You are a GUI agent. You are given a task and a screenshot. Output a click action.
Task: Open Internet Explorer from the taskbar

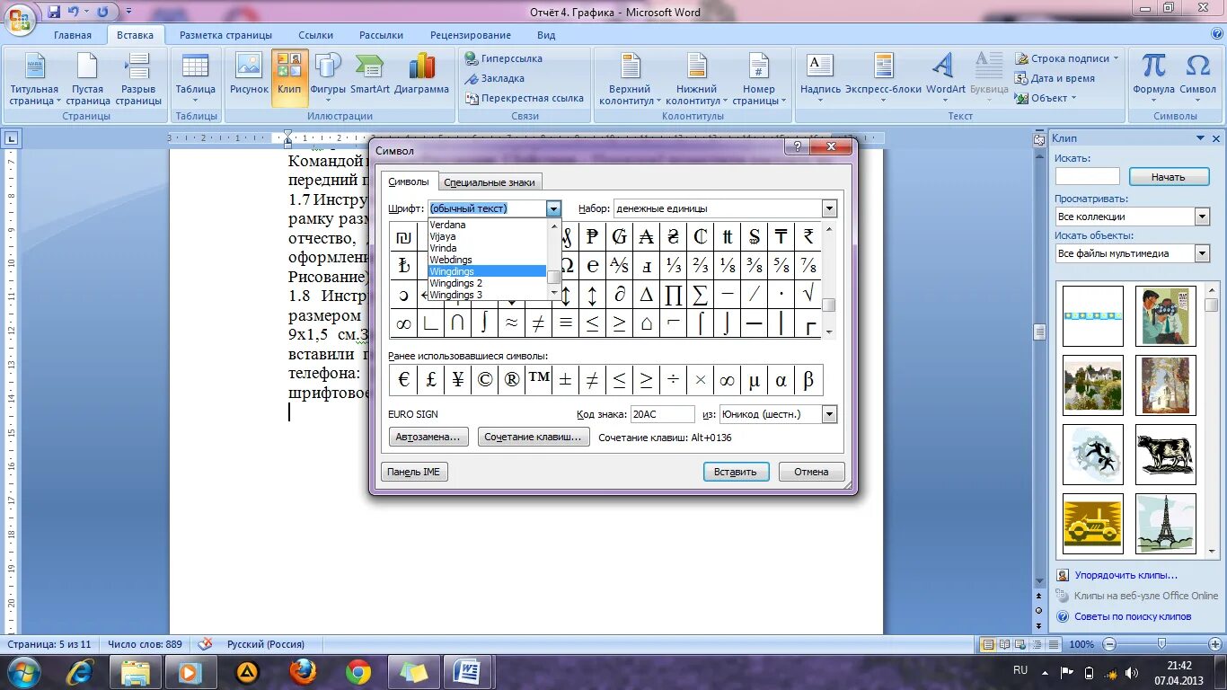click(x=80, y=671)
